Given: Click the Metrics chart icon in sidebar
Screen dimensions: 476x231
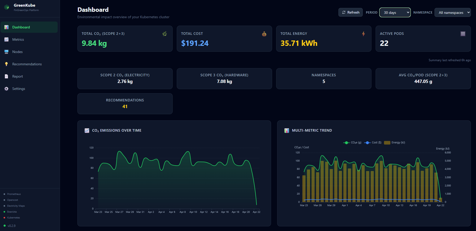Looking at the screenshot, I should (7, 39).
